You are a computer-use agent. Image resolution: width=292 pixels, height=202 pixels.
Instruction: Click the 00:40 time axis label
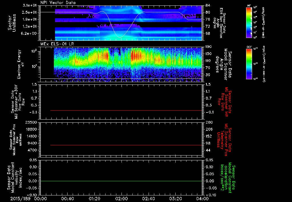tap(67, 199)
